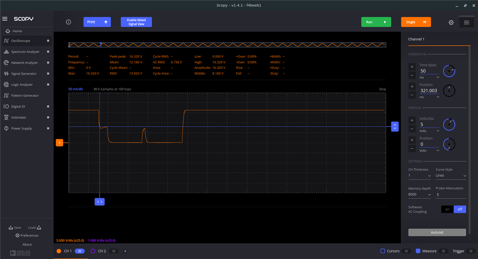Open CH 2 channel settings menu icon
The width and height of the screenshot is (478, 259).
coord(114,251)
